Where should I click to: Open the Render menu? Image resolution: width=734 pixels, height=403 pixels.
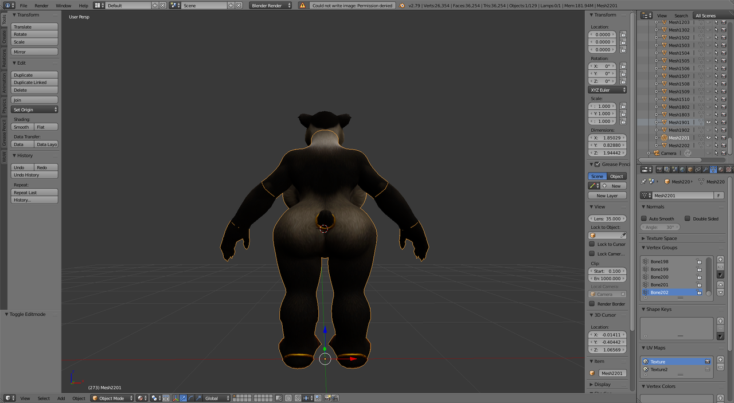point(41,5)
